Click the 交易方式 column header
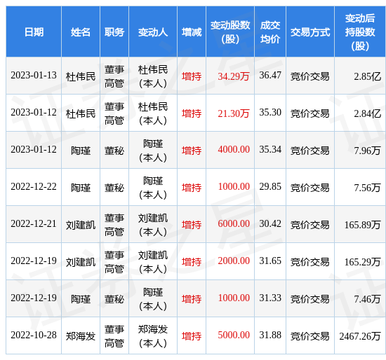Screen dimensions: 386x360 (310, 32)
